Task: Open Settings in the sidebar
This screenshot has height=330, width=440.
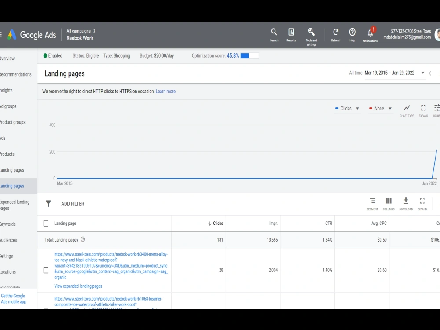Action: point(7,256)
